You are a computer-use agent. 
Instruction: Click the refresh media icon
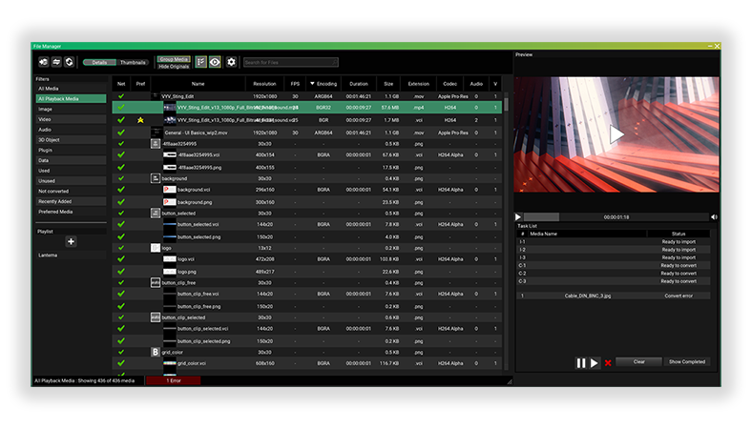[69, 62]
